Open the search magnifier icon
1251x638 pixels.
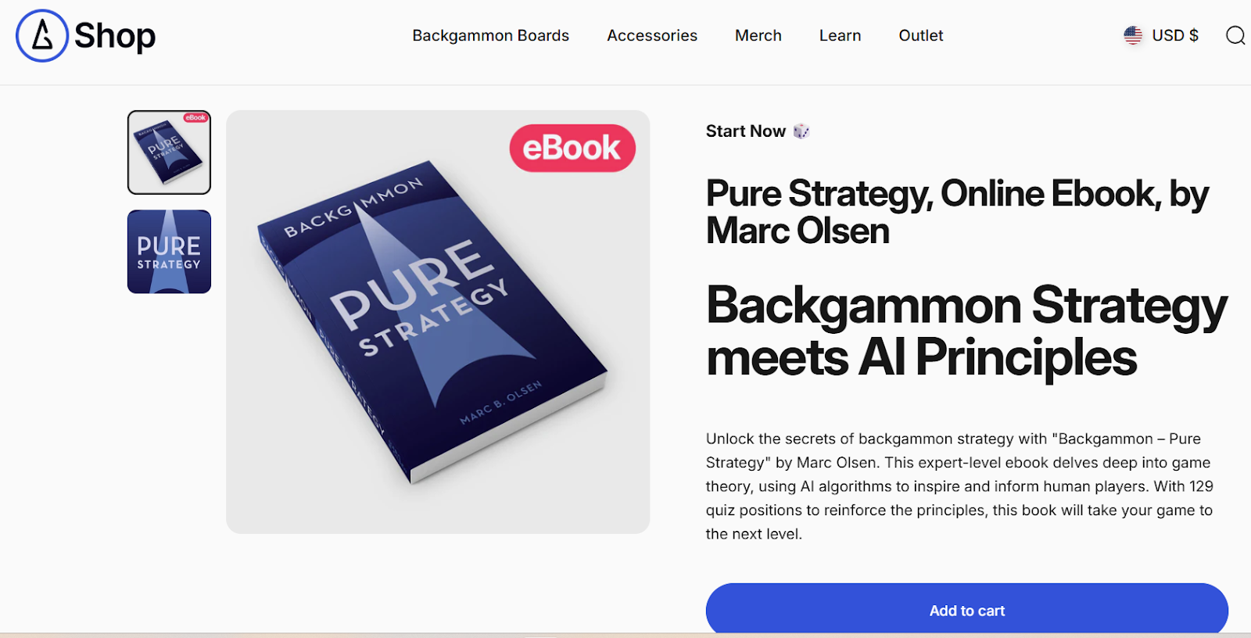(x=1235, y=35)
